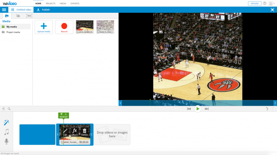Screen dimensions: 277x155
Task: Select the Text tab icon
Action: (x=29, y=16)
